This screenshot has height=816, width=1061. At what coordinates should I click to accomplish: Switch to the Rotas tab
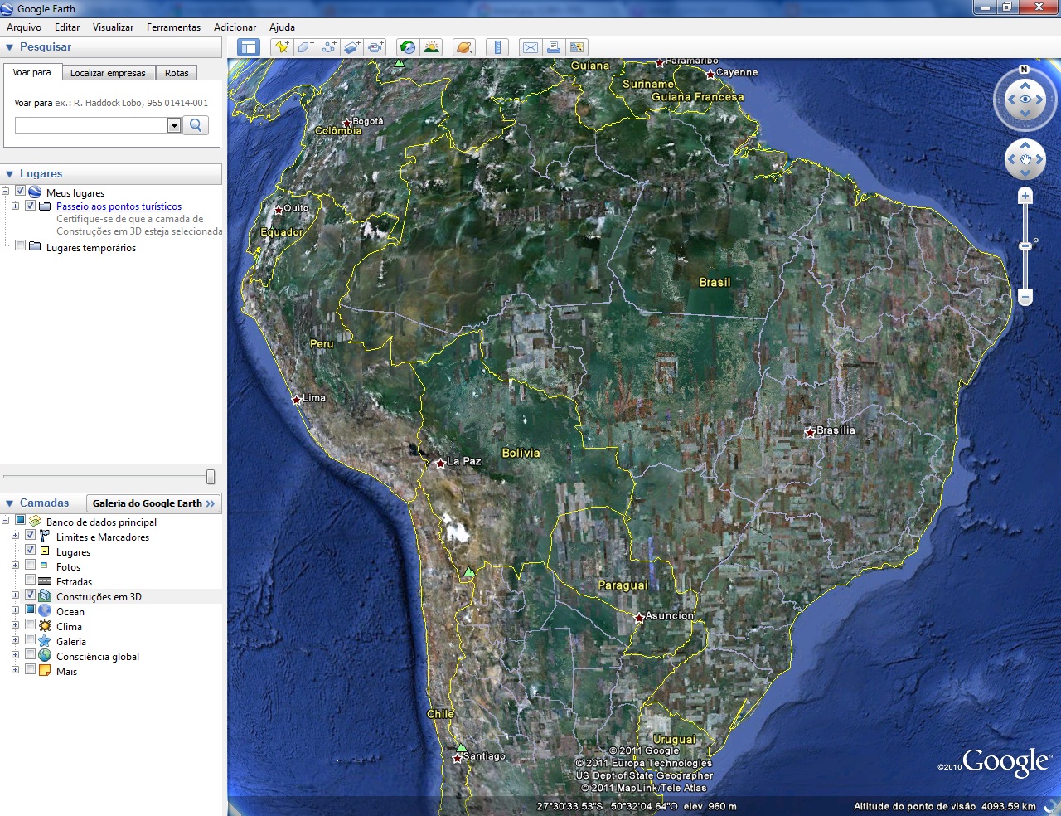pyautogui.click(x=176, y=73)
